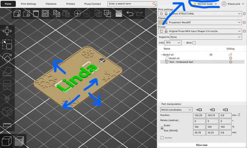Click the Add object toolbar icon
This screenshot has width=247, height=148.
pos(17,14)
